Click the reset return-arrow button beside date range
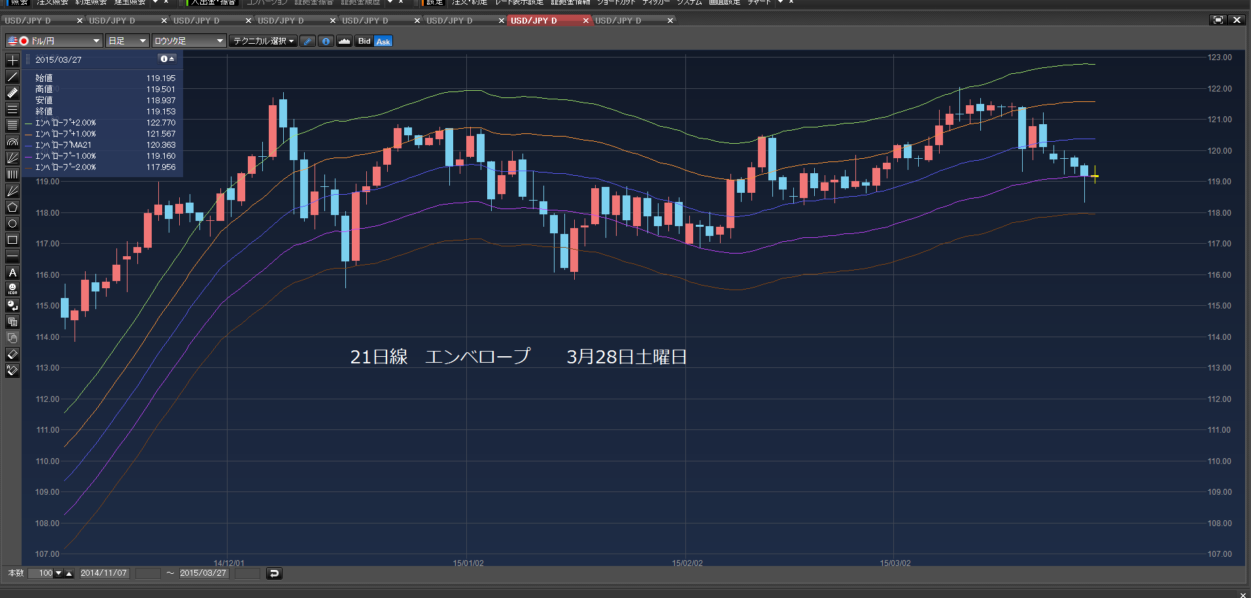The width and height of the screenshot is (1251, 598). [274, 573]
